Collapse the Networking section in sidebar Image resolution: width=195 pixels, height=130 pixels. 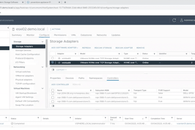tap(42, 67)
